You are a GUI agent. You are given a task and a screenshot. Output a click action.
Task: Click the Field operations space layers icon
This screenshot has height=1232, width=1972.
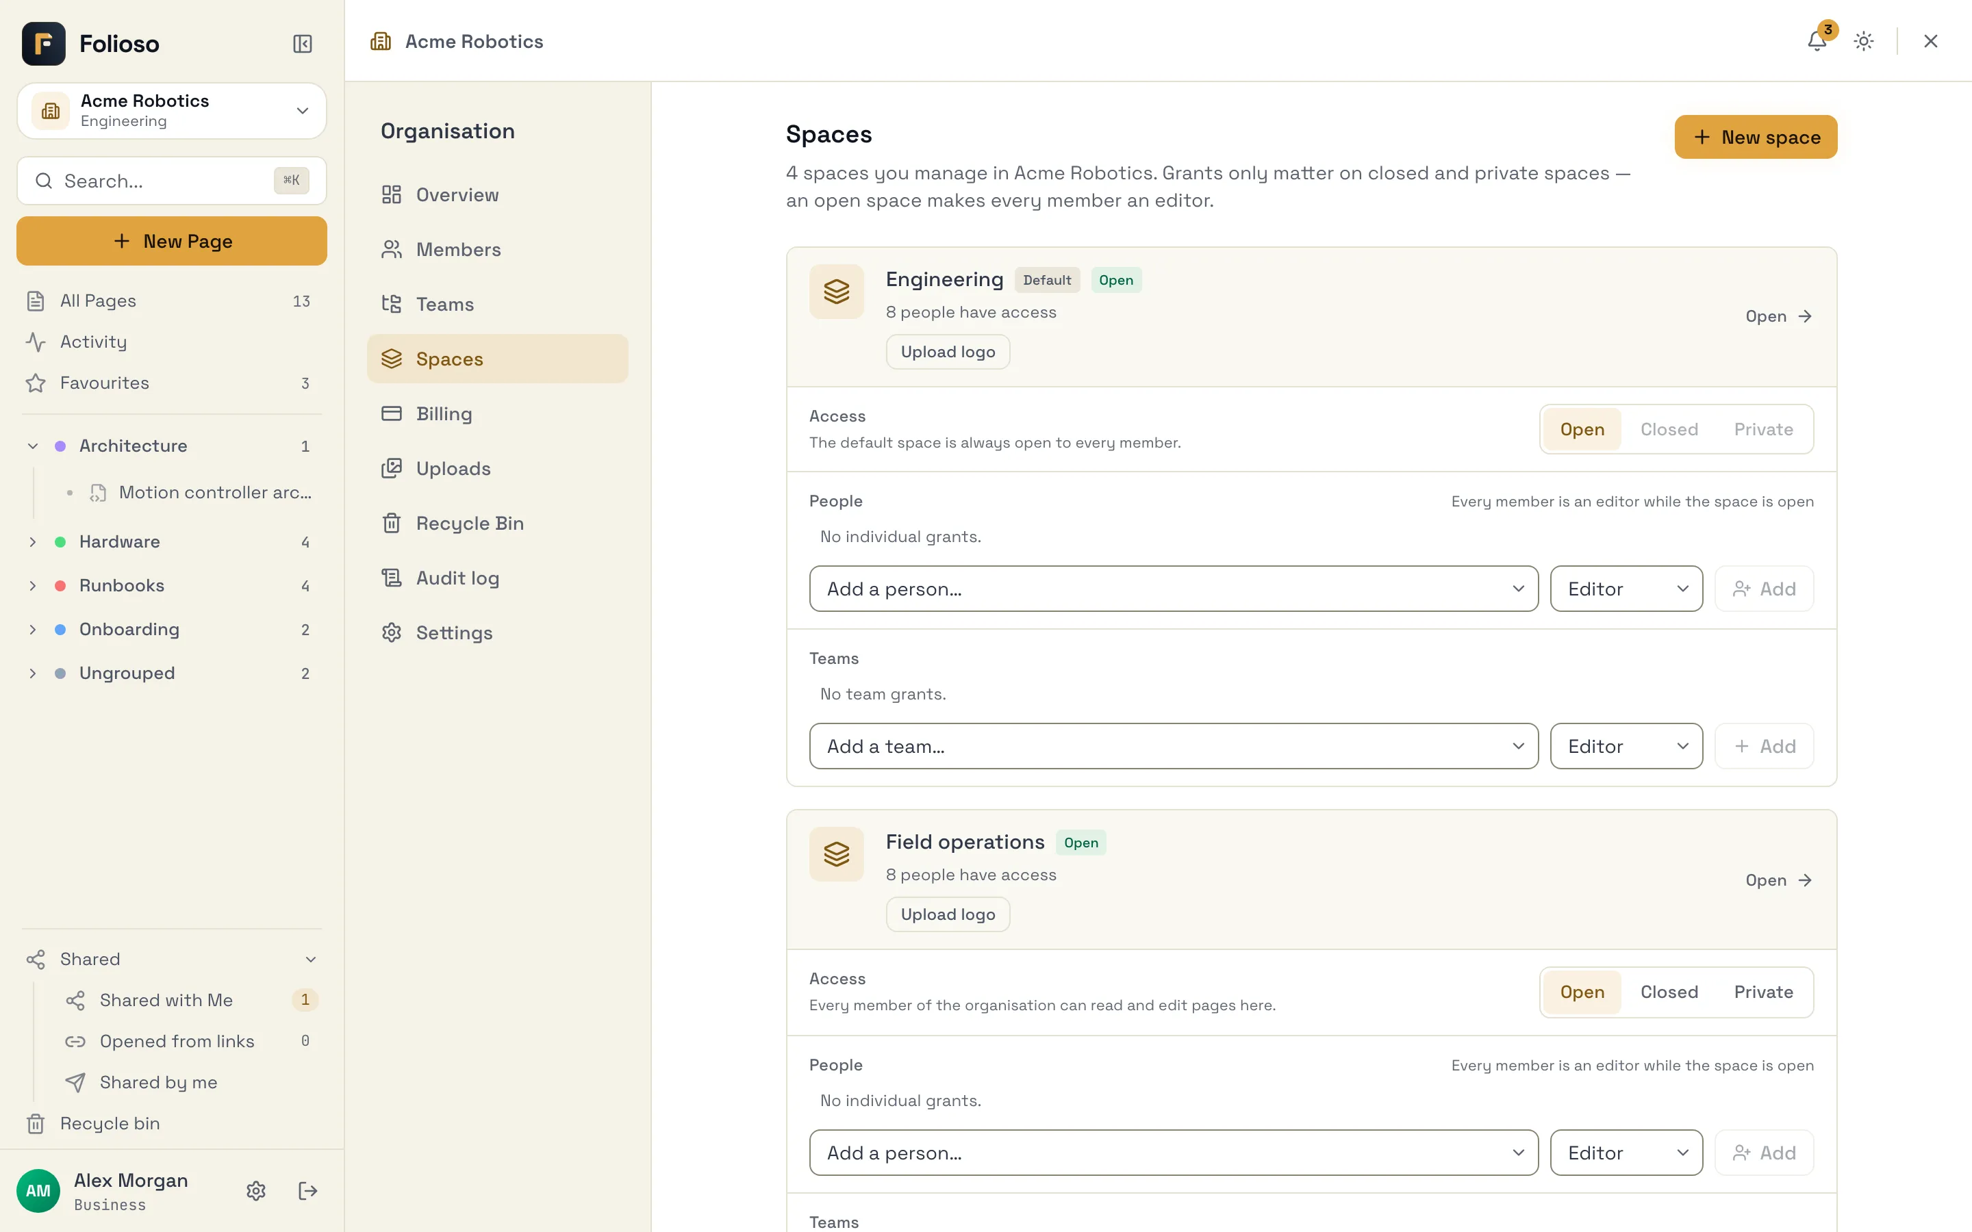pyautogui.click(x=836, y=854)
